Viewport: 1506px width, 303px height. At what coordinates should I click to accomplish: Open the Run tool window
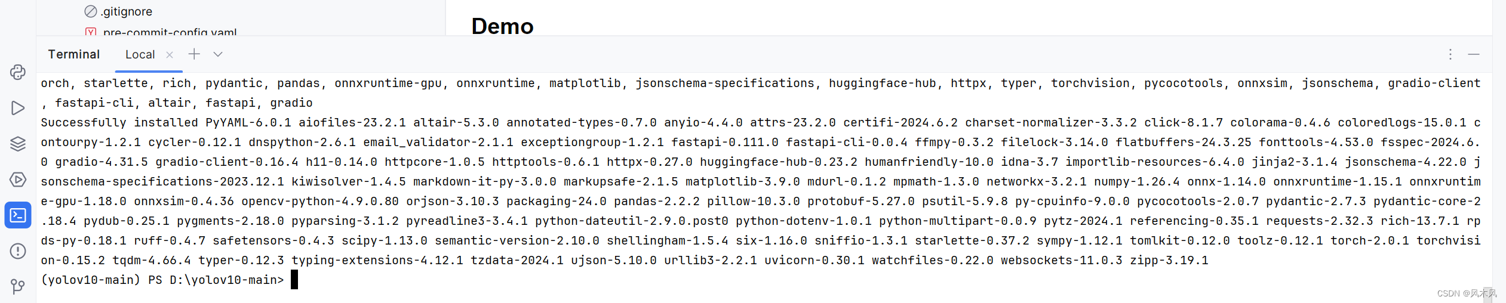[18, 108]
